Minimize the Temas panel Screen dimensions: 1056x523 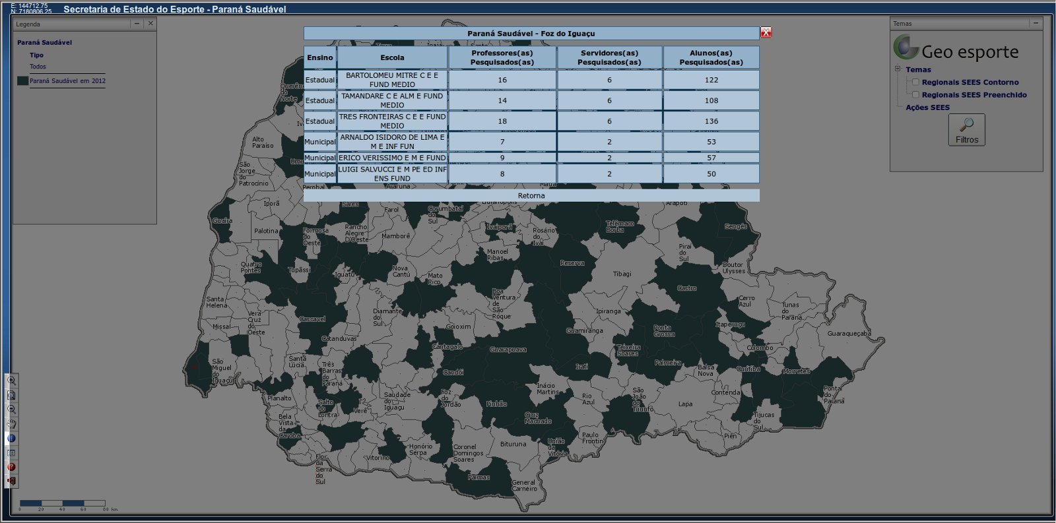point(1036,23)
